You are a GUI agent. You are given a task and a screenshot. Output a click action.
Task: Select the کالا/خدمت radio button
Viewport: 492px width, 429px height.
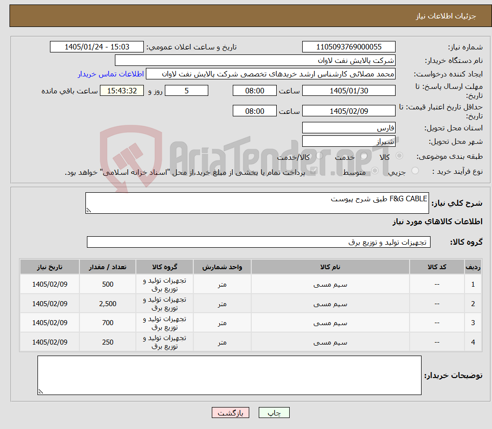click(x=319, y=156)
